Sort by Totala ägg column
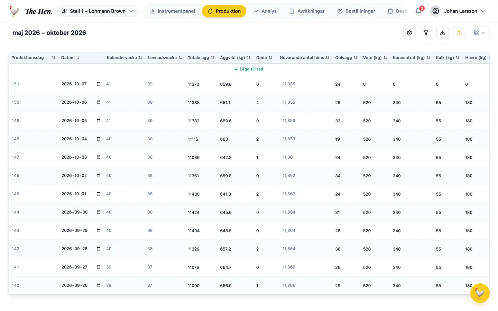This screenshot has height=311, width=498. [213, 58]
